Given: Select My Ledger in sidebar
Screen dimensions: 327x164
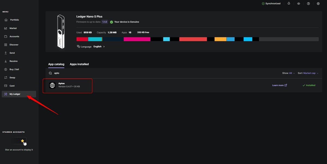Looking at the screenshot, I should click(19, 94).
